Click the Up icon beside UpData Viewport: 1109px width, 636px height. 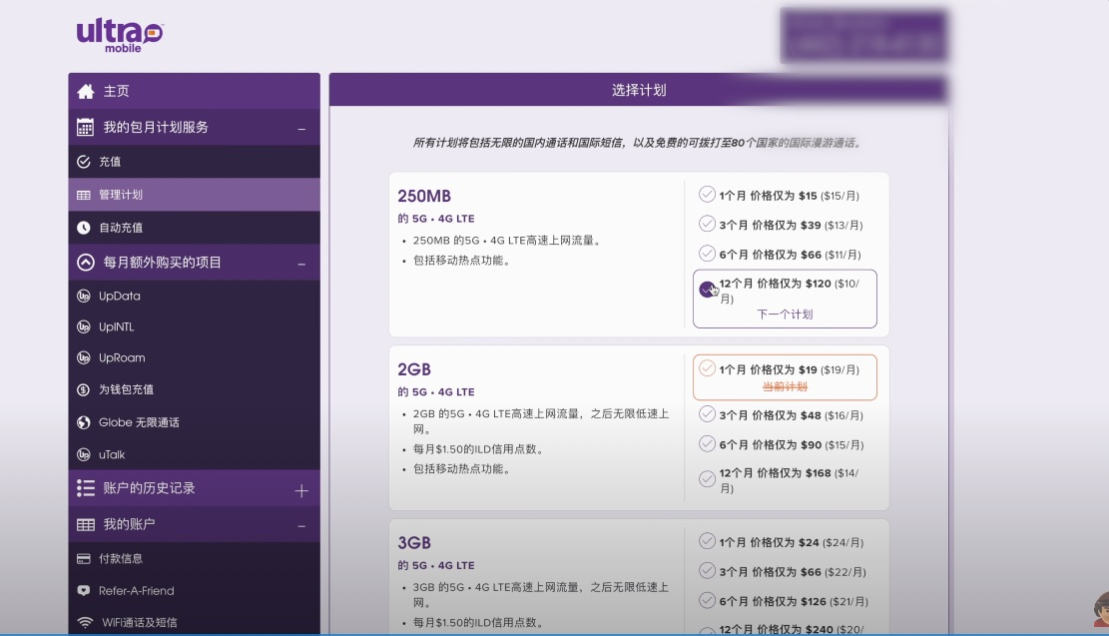[x=84, y=296]
